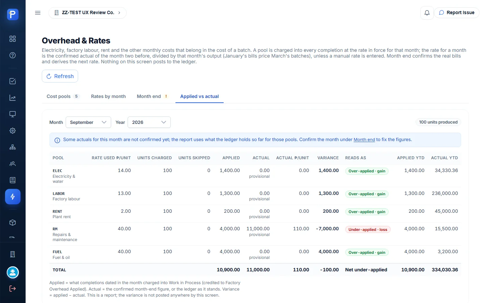Screen dimensions: 485x303
Task: Click the 334,030.36 total Actual YTD value
Action: point(445,270)
